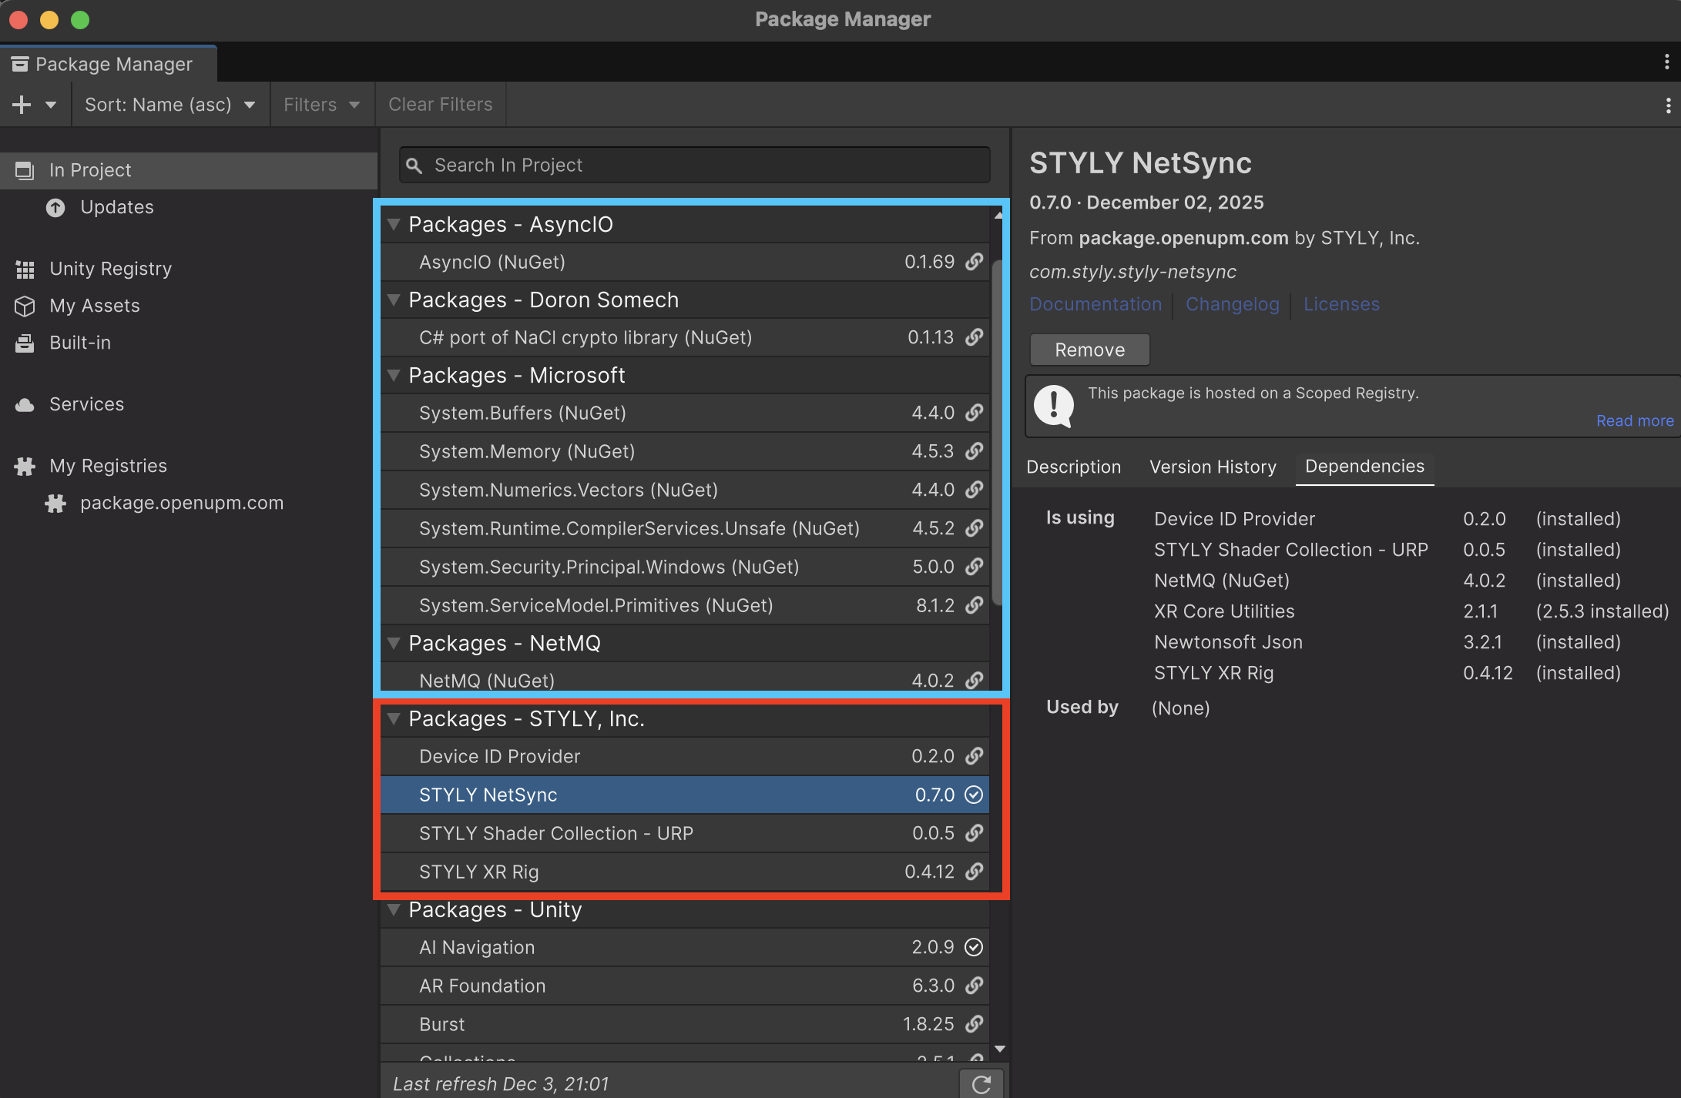Image resolution: width=1681 pixels, height=1098 pixels.
Task: Collapse the Packages - AsyncIO group
Action: point(394,224)
